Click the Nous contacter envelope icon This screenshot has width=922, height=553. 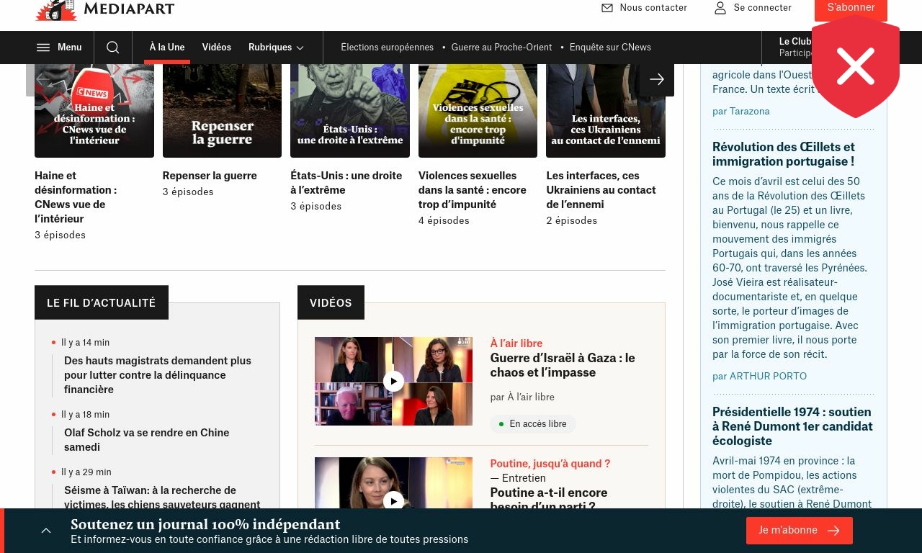click(607, 8)
